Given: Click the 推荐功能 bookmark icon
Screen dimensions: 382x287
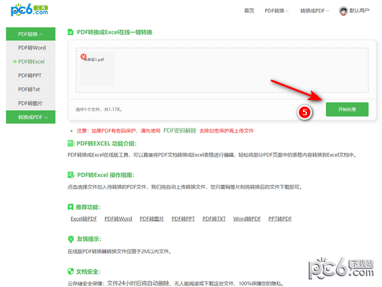Looking at the screenshot, I should point(71,207).
